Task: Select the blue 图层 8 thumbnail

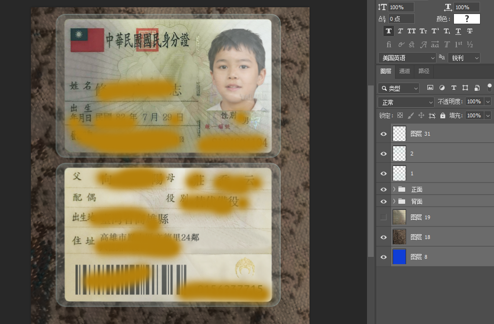Action: (399, 257)
